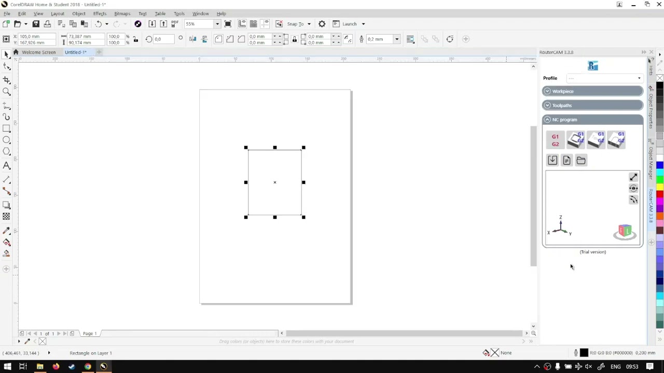664x373 pixels.
Task: Select the Page 1 tab
Action: click(x=90, y=334)
